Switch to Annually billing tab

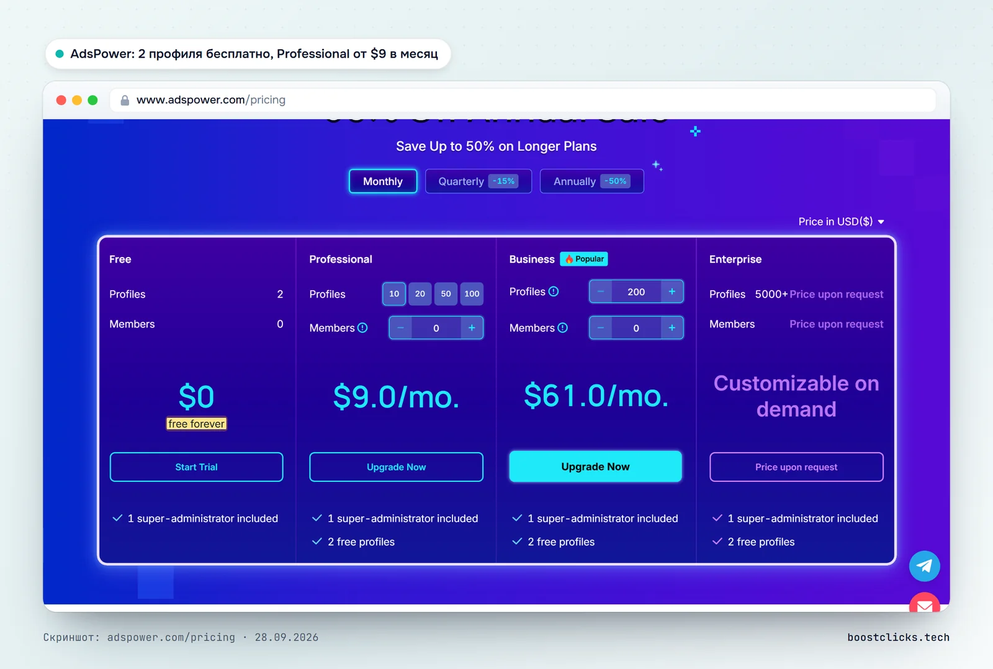pyautogui.click(x=591, y=181)
